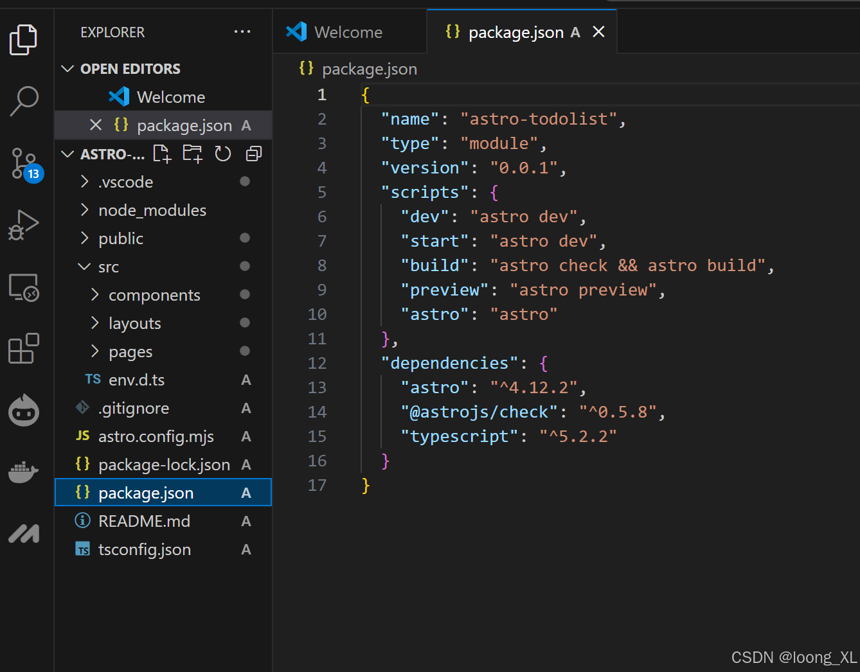The image size is (860, 672).
Task: Expand the .vscode folder
Action: pos(84,182)
